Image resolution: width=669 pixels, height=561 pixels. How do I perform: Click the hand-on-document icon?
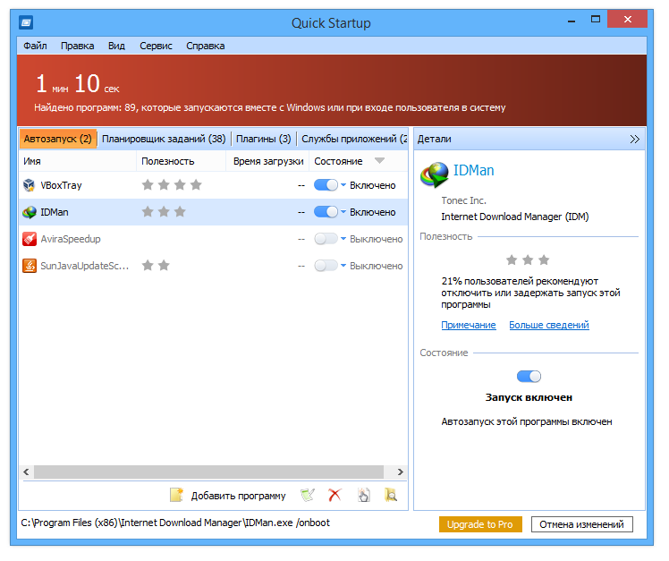363,495
